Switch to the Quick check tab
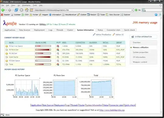The height and width of the screenshot is (118, 164). pos(129,30)
